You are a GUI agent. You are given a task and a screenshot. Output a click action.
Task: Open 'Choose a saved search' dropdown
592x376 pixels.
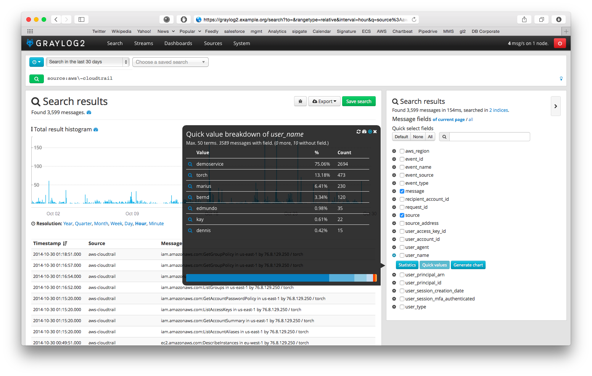pos(171,62)
